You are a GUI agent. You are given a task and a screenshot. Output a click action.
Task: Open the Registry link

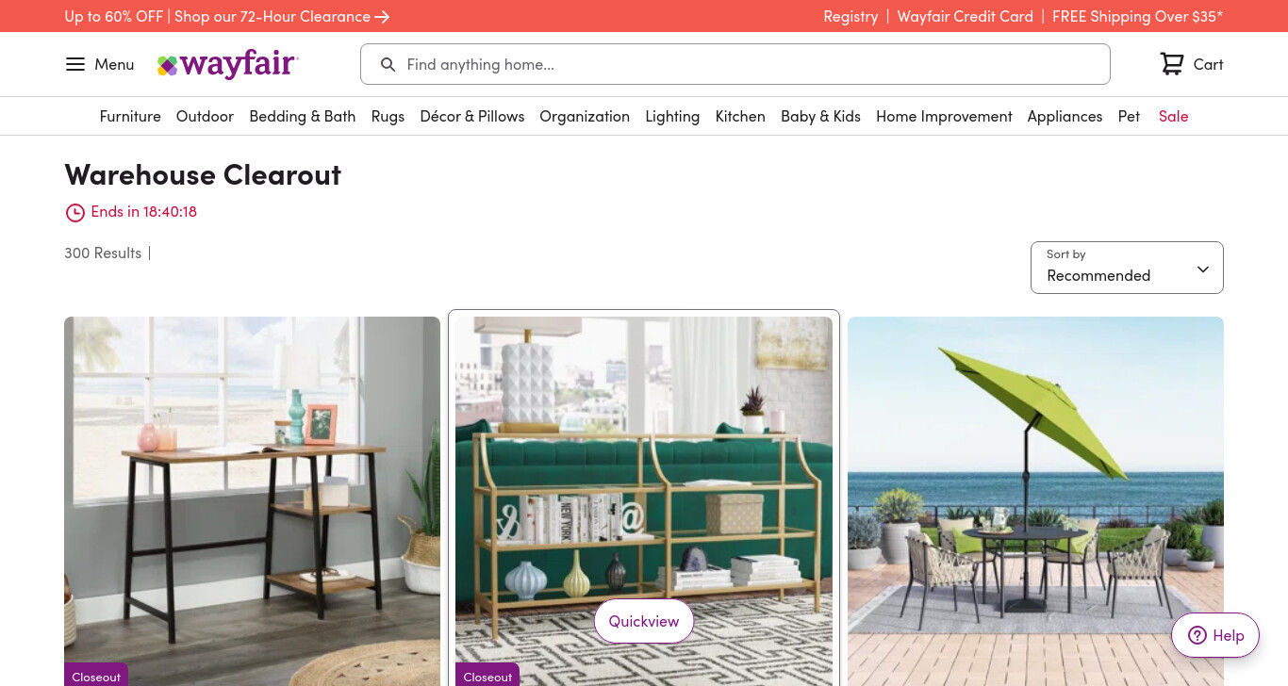coord(850,16)
